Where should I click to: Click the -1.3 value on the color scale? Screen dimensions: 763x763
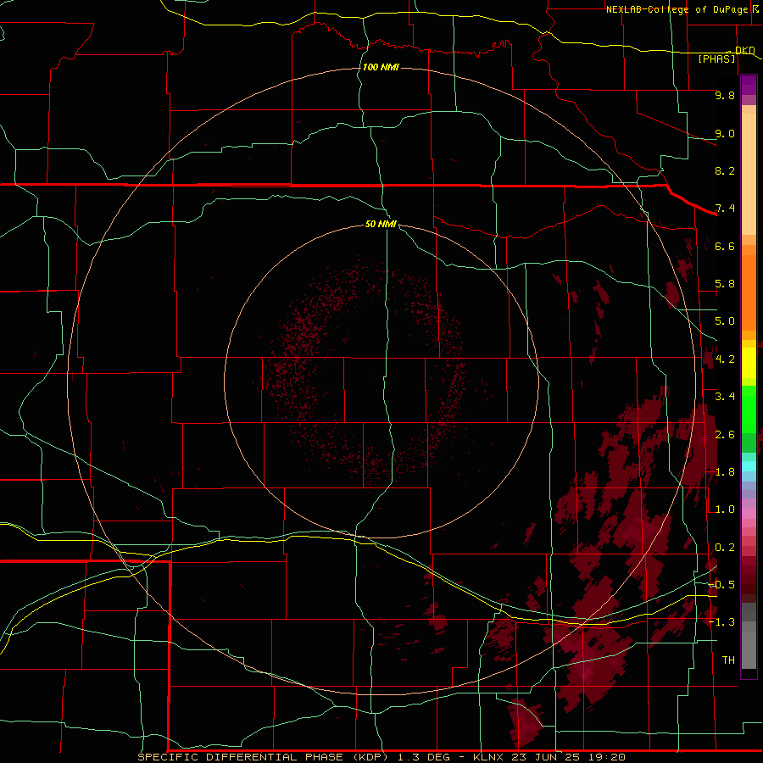(x=722, y=622)
